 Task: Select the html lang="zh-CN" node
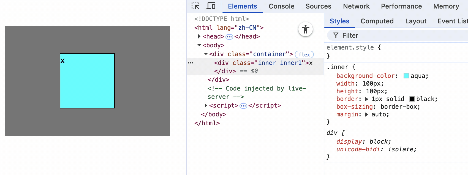(x=229, y=28)
